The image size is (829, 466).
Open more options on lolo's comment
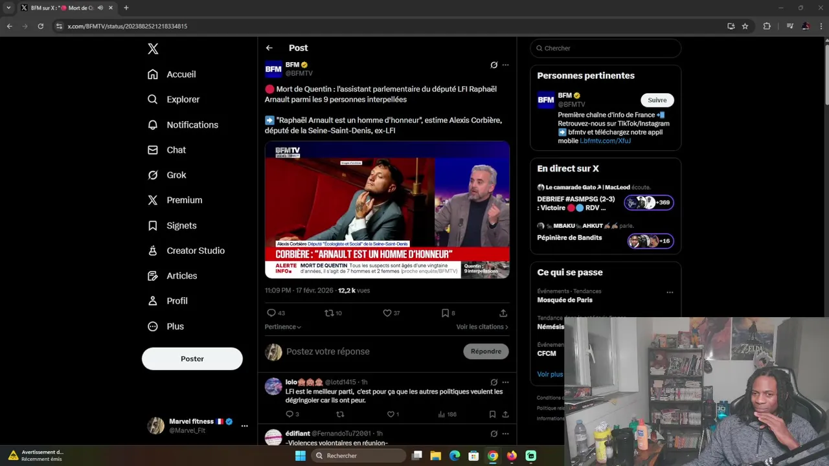coord(506,383)
